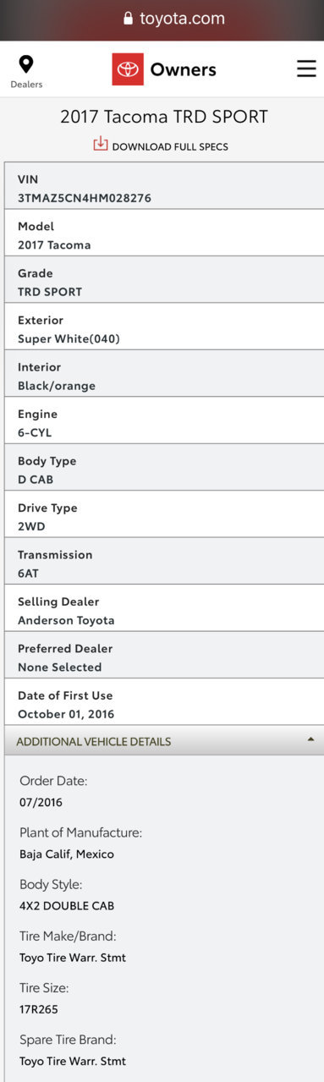
Task: Select the Exterior Super White row
Action: (164, 327)
